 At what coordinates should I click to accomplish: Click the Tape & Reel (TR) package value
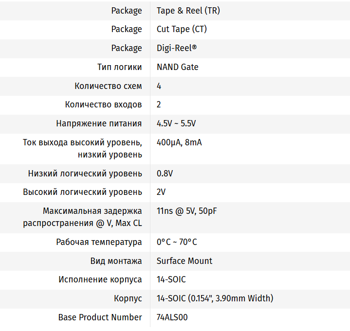click(188, 10)
